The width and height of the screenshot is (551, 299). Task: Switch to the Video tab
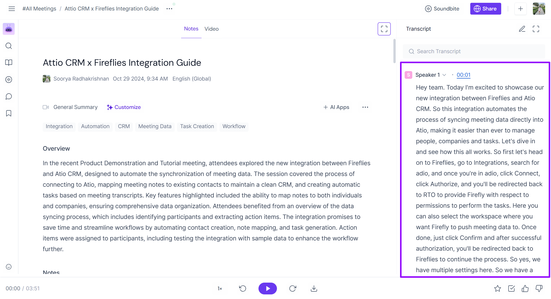coord(212,29)
